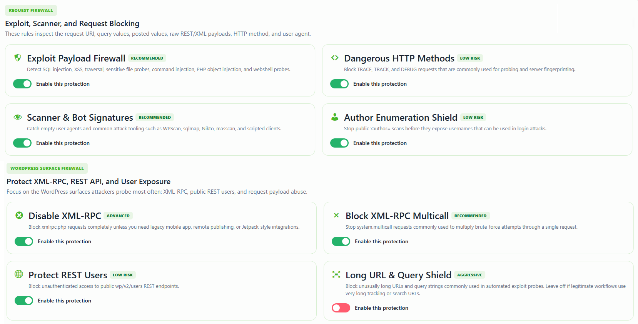Click the circled X icon beside Disable XML-RPC
The image size is (638, 324).
tap(19, 215)
